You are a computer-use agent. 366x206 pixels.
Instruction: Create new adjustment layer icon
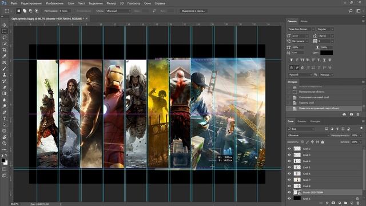pos(339,203)
